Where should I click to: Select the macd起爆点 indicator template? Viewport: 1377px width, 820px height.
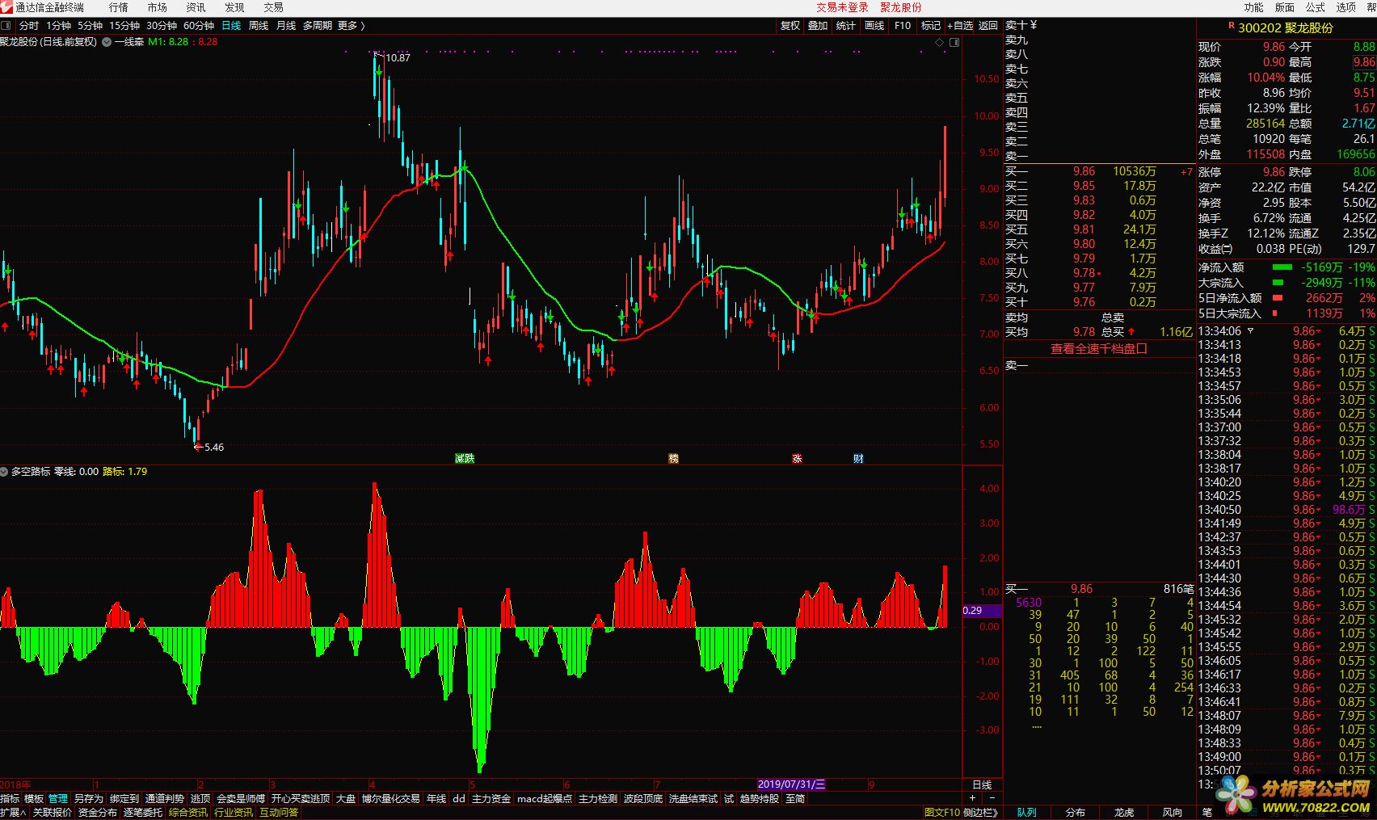point(545,798)
